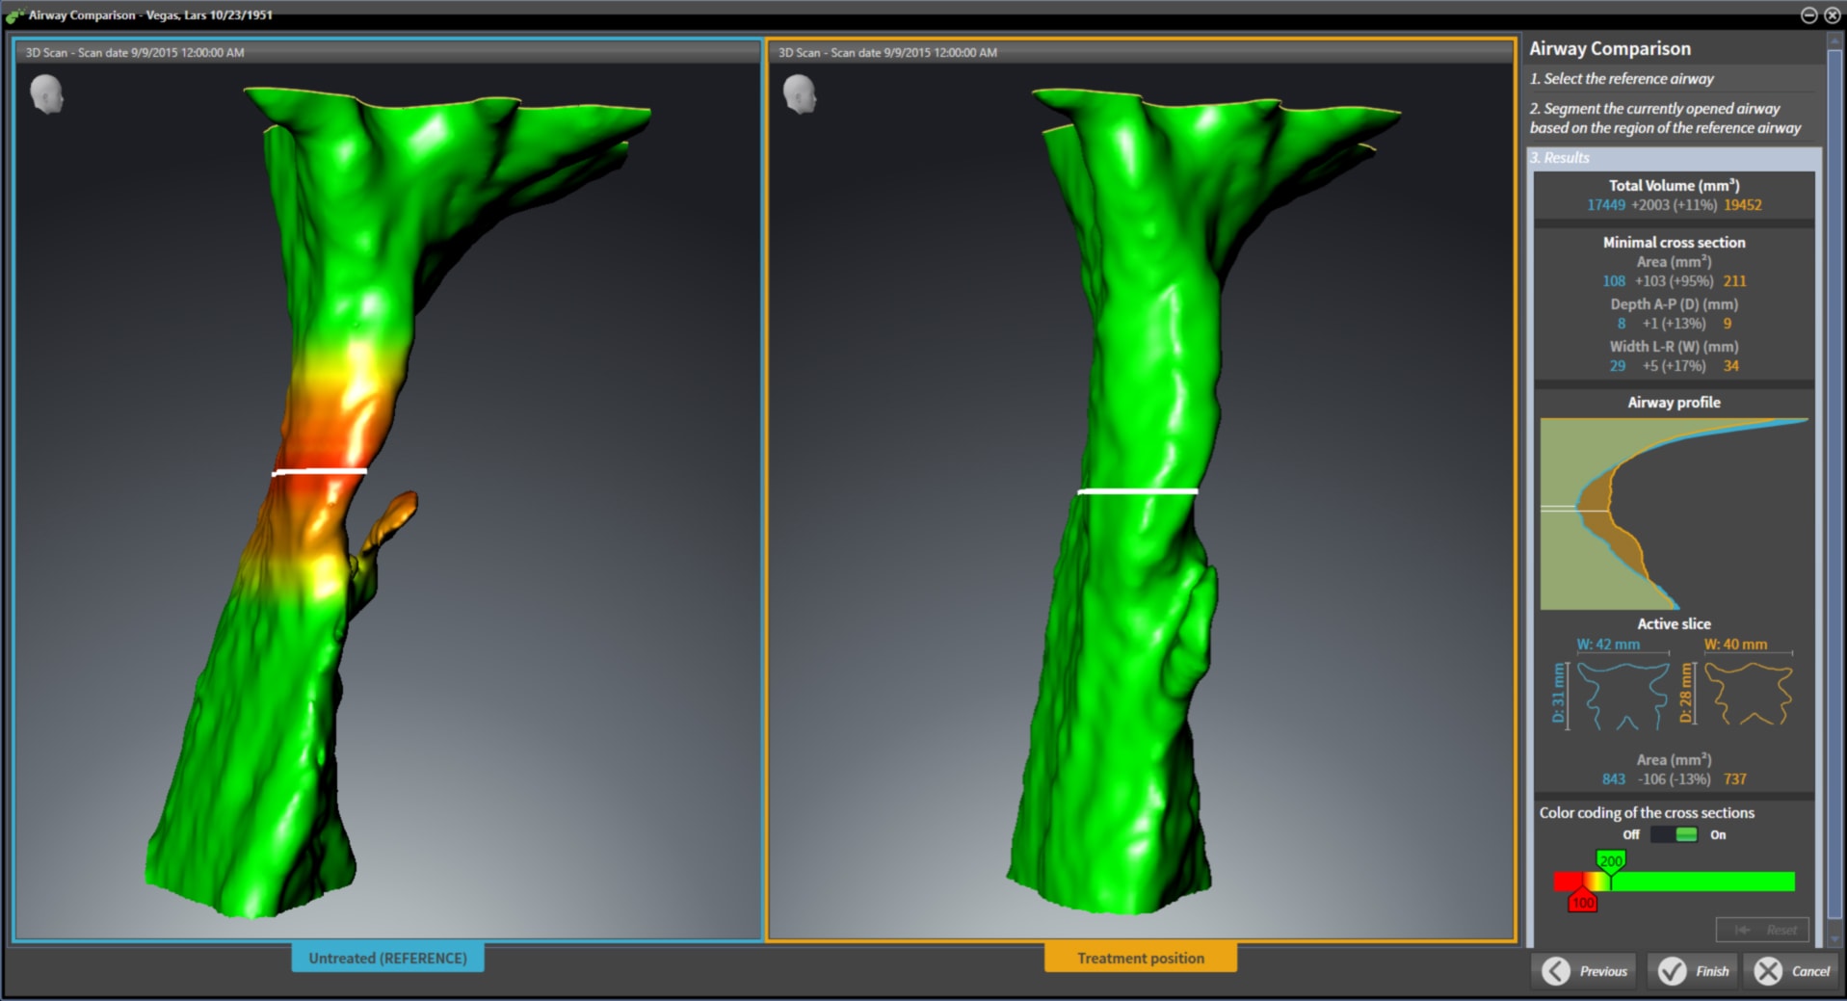Click white slice marker on untreated airway
Image resolution: width=1847 pixels, height=1001 pixels.
tap(320, 471)
